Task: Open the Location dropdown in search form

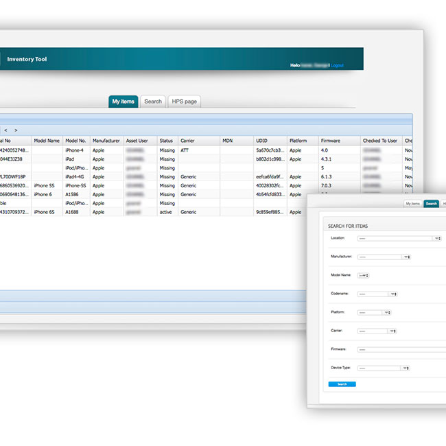Action: click(398, 238)
